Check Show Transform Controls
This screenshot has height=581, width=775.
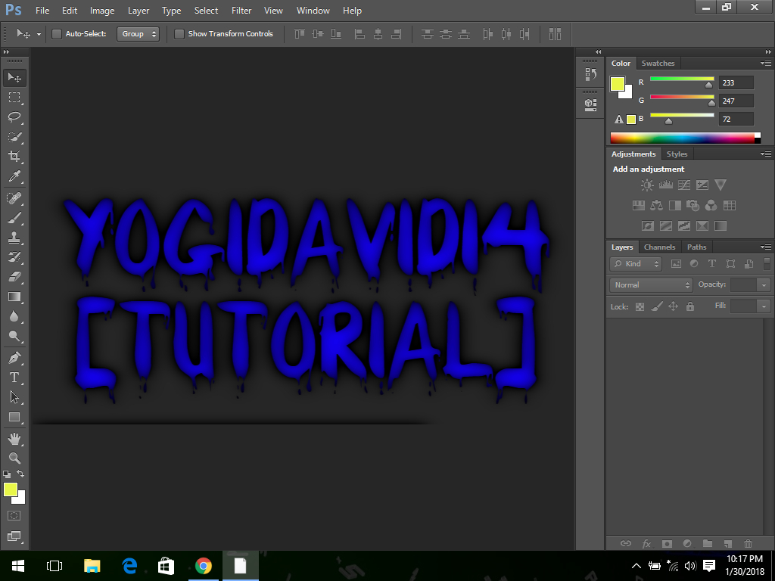(x=179, y=34)
